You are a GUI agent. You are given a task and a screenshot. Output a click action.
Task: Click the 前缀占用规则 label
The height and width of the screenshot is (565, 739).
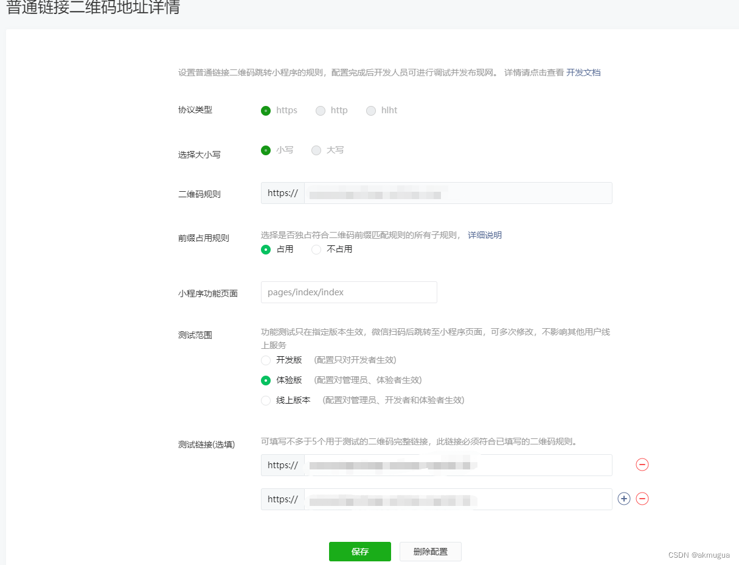click(204, 238)
